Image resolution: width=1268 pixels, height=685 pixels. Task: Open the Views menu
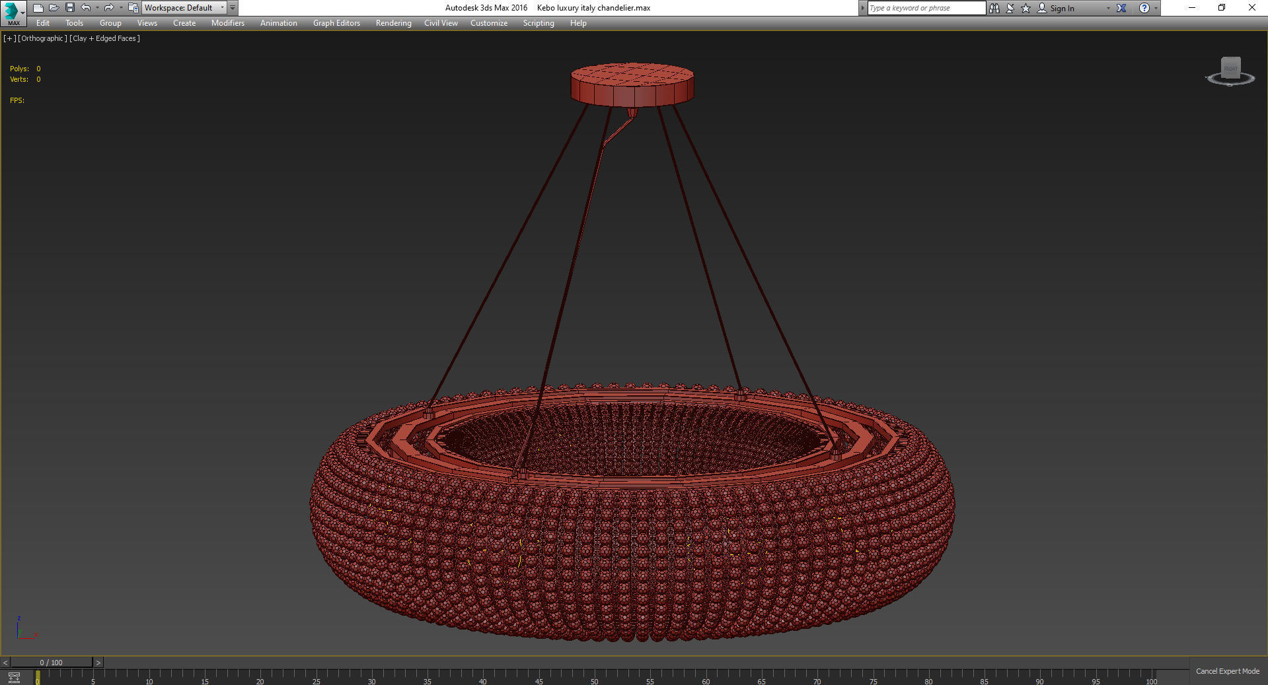point(147,23)
